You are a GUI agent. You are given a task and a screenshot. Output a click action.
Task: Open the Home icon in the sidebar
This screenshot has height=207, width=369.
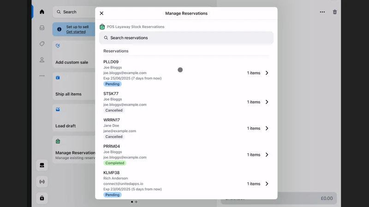pyautogui.click(x=42, y=12)
